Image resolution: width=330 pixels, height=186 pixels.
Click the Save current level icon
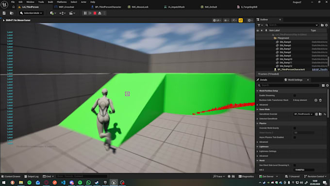(4, 13)
